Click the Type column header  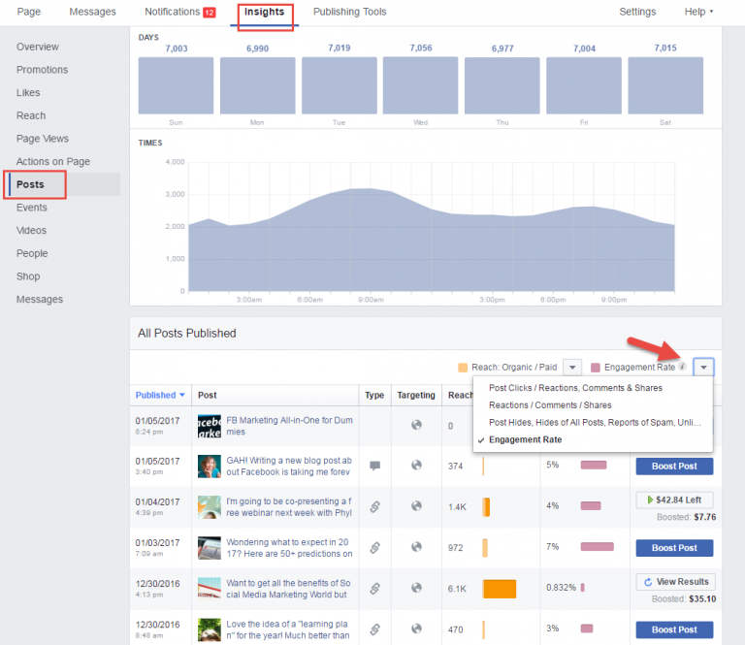click(374, 395)
